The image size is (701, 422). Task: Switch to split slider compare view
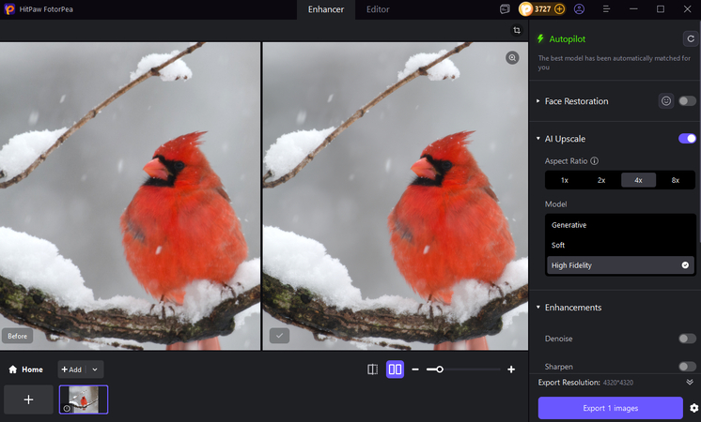tap(372, 369)
